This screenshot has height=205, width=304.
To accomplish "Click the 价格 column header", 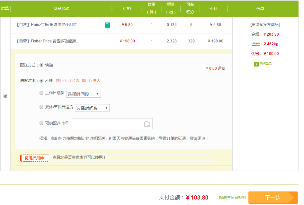I will pyautogui.click(x=127, y=9).
